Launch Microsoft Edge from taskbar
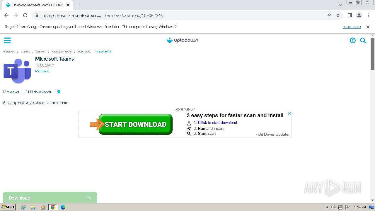The image size is (375, 211). tap(63, 207)
